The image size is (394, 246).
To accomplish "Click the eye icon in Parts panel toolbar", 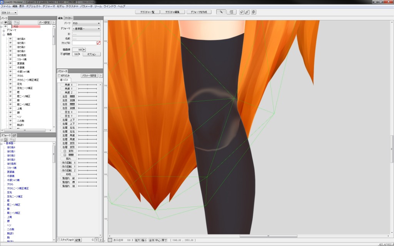I will pyautogui.click(x=5, y=22).
